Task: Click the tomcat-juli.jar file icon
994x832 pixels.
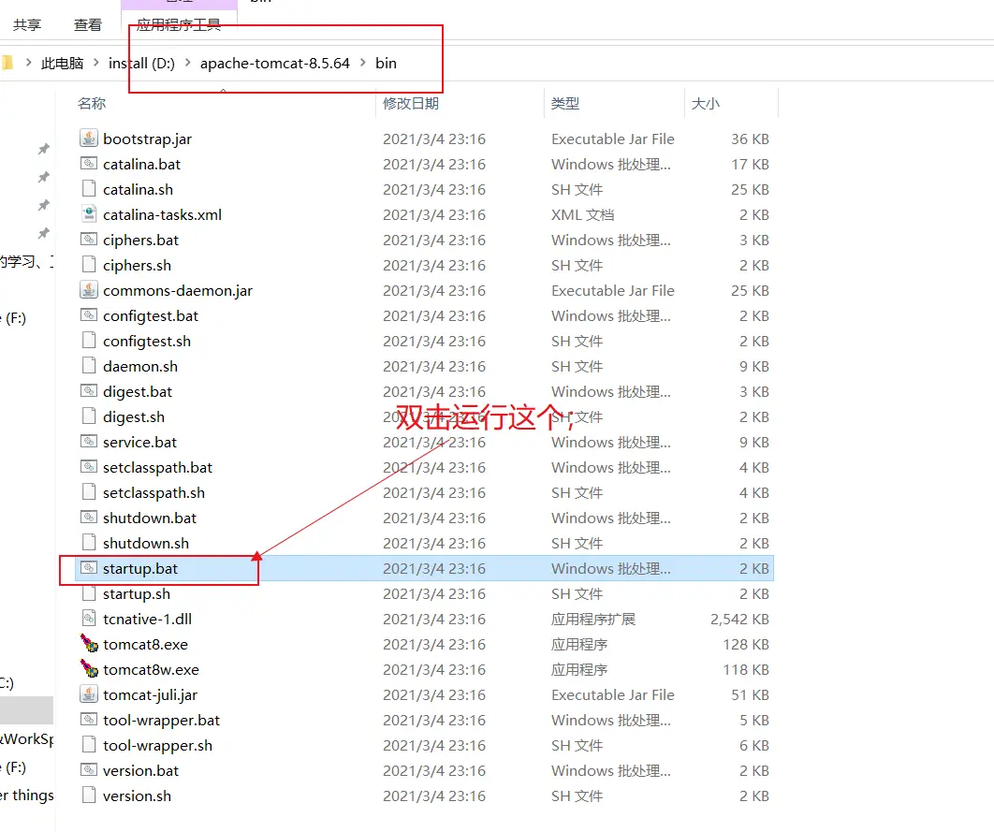Action: 89,694
